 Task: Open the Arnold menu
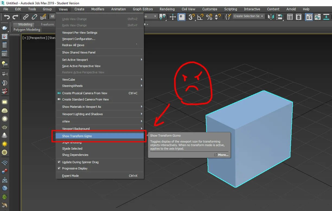(x=291, y=9)
